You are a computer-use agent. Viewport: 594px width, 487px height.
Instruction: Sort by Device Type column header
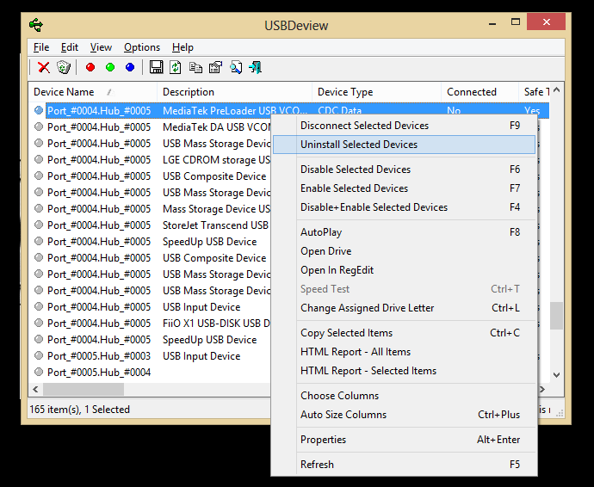(376, 92)
